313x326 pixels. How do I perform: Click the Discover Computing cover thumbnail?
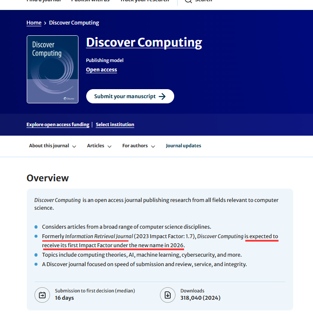click(x=53, y=69)
